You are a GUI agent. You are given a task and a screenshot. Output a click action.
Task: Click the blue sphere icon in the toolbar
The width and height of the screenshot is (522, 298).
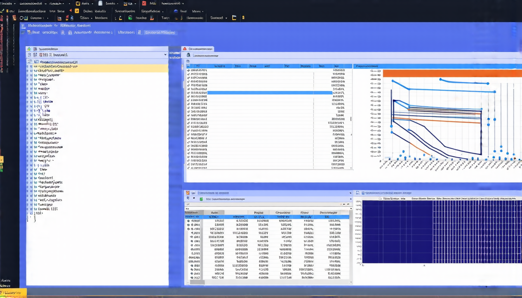tap(176, 11)
